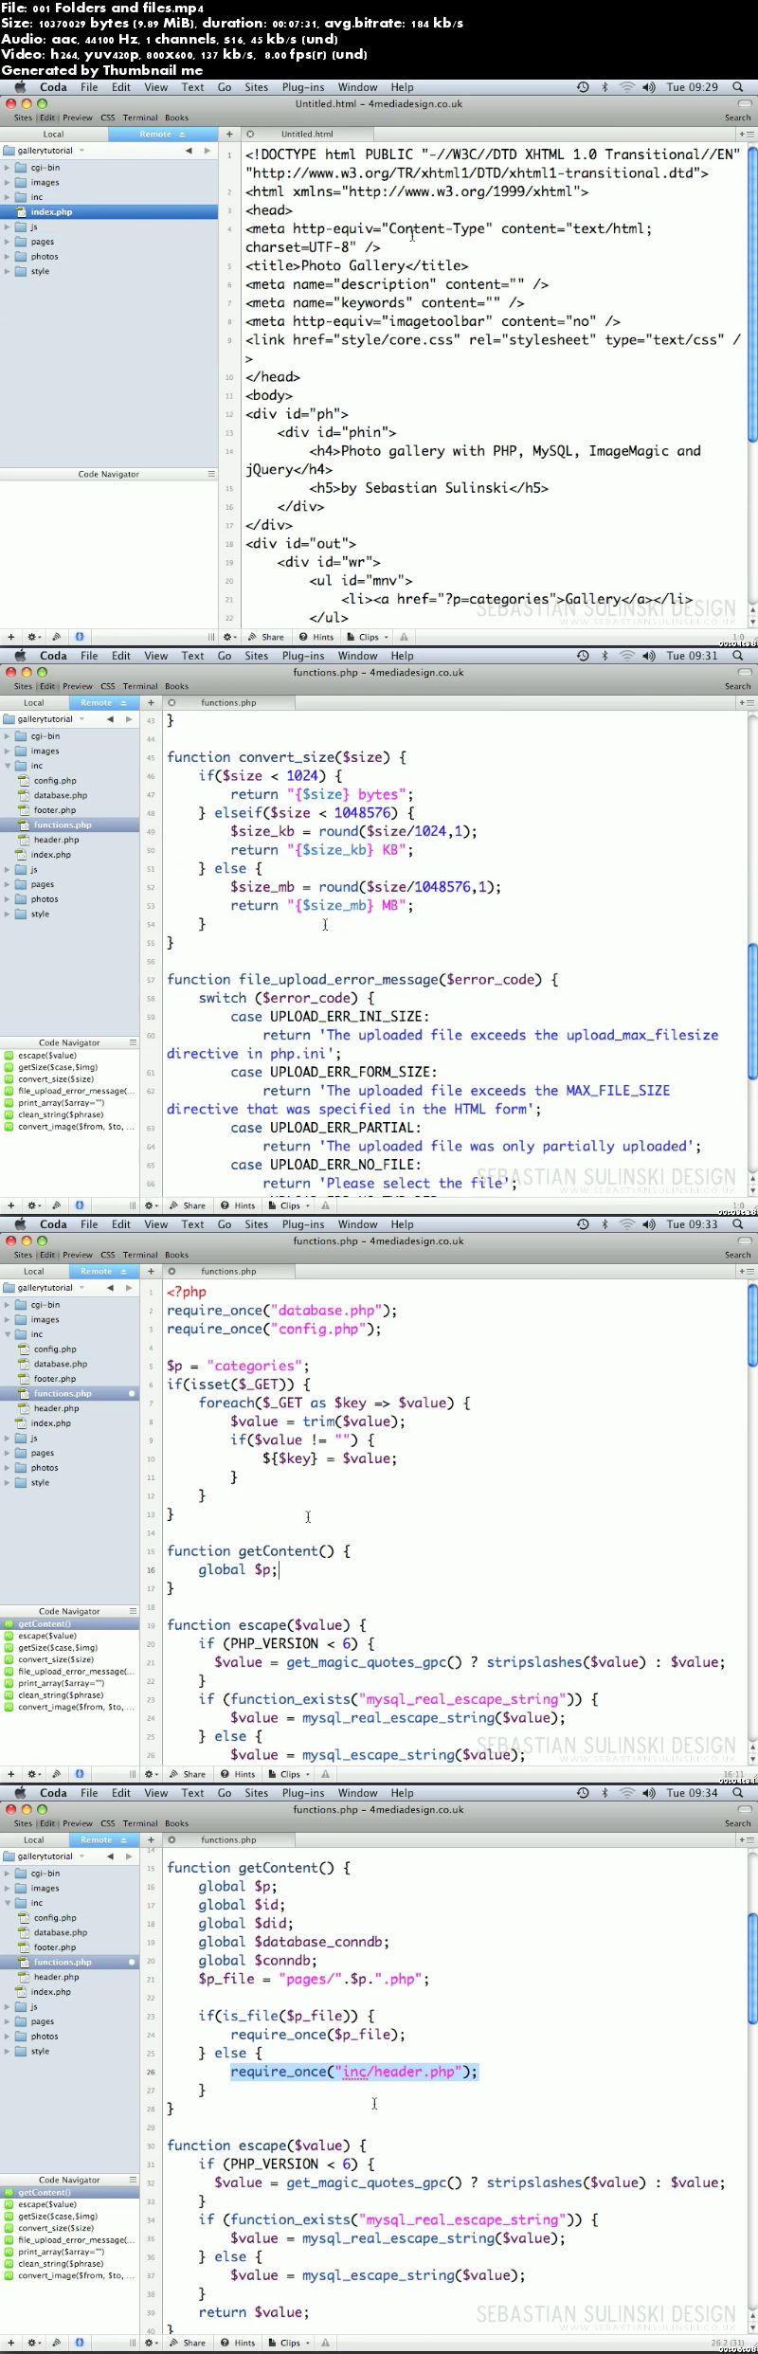Select getContent() in the 09:33 Code Navigator
The height and width of the screenshot is (2354, 758).
tap(70, 1624)
